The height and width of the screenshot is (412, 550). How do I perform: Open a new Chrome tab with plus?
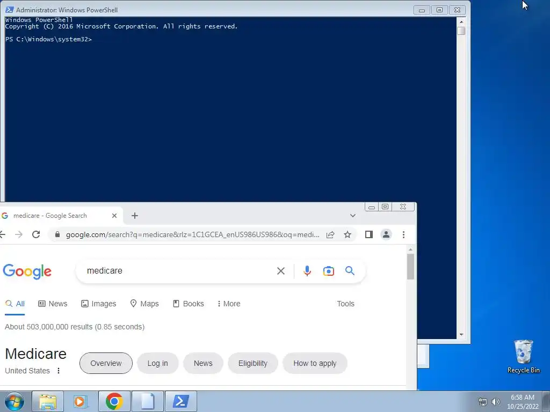[135, 216]
